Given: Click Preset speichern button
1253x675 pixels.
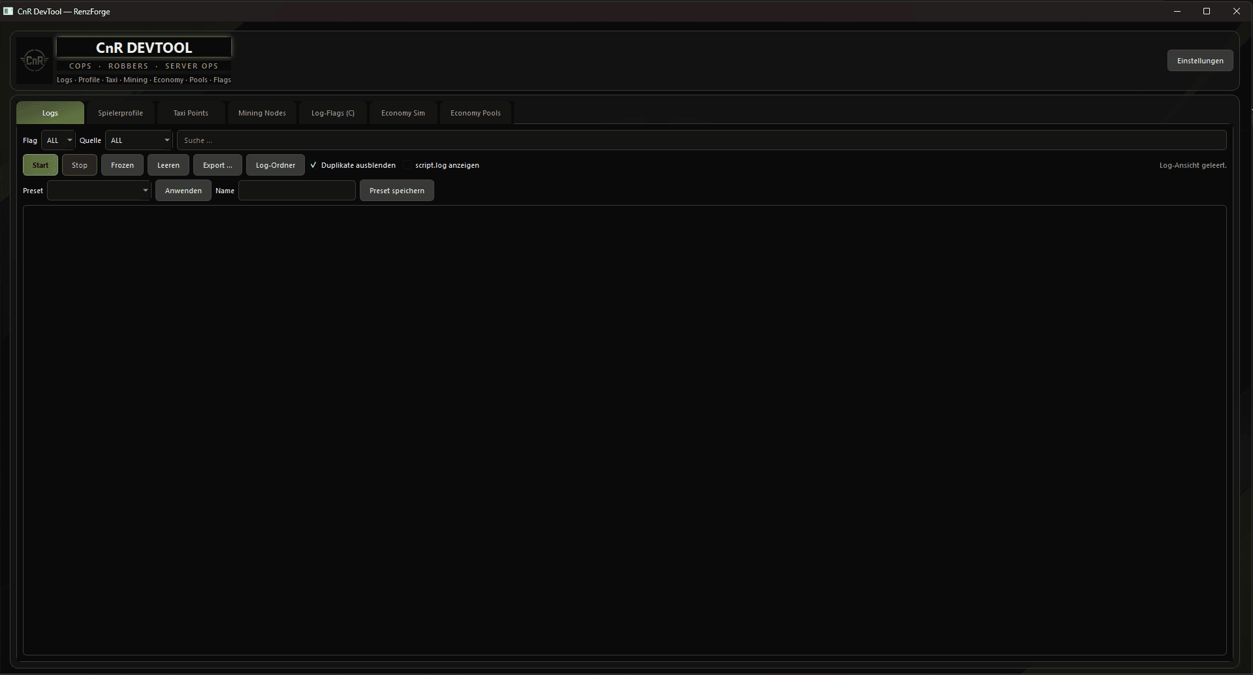Looking at the screenshot, I should (397, 191).
